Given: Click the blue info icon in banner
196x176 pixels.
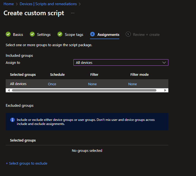Looking at the screenshot, I should pyautogui.click(x=12, y=120).
